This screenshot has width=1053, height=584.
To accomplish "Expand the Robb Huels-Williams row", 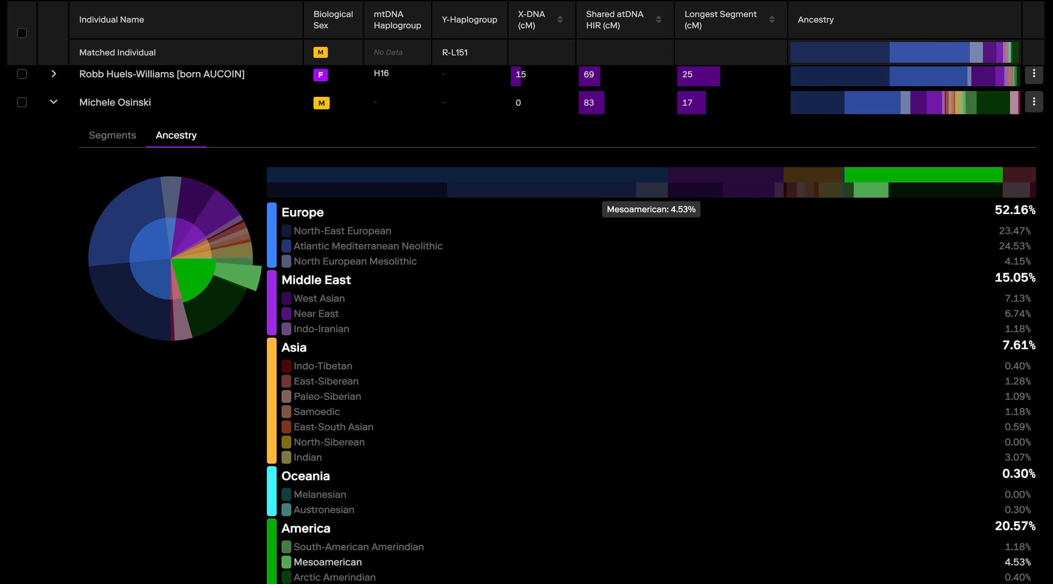I will [x=53, y=74].
